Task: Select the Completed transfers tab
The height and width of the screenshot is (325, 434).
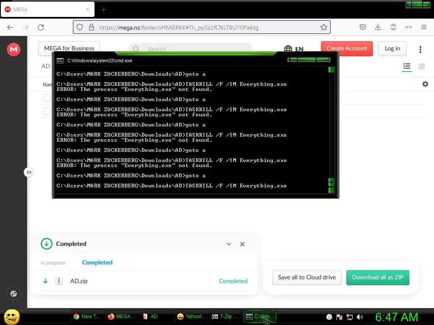Action: tap(97, 262)
